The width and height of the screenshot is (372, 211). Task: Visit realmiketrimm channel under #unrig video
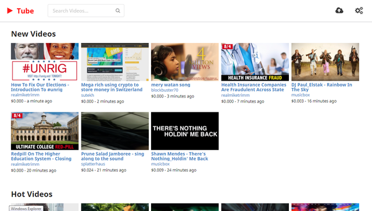coord(25,95)
